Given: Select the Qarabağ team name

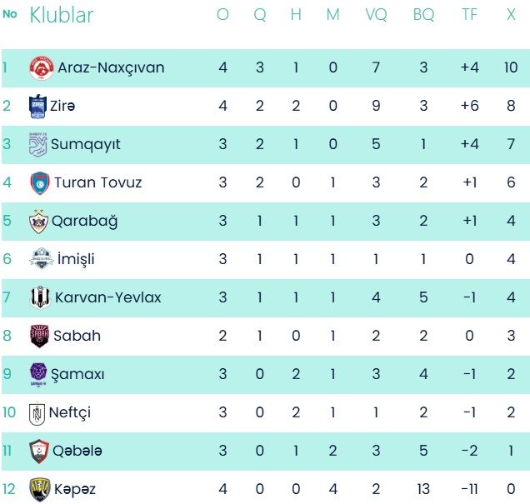Looking at the screenshot, I should pos(84,221).
